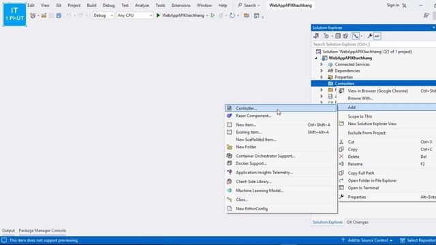Switch to the Git Changes tab
The height and width of the screenshot is (245, 436).
(357, 223)
